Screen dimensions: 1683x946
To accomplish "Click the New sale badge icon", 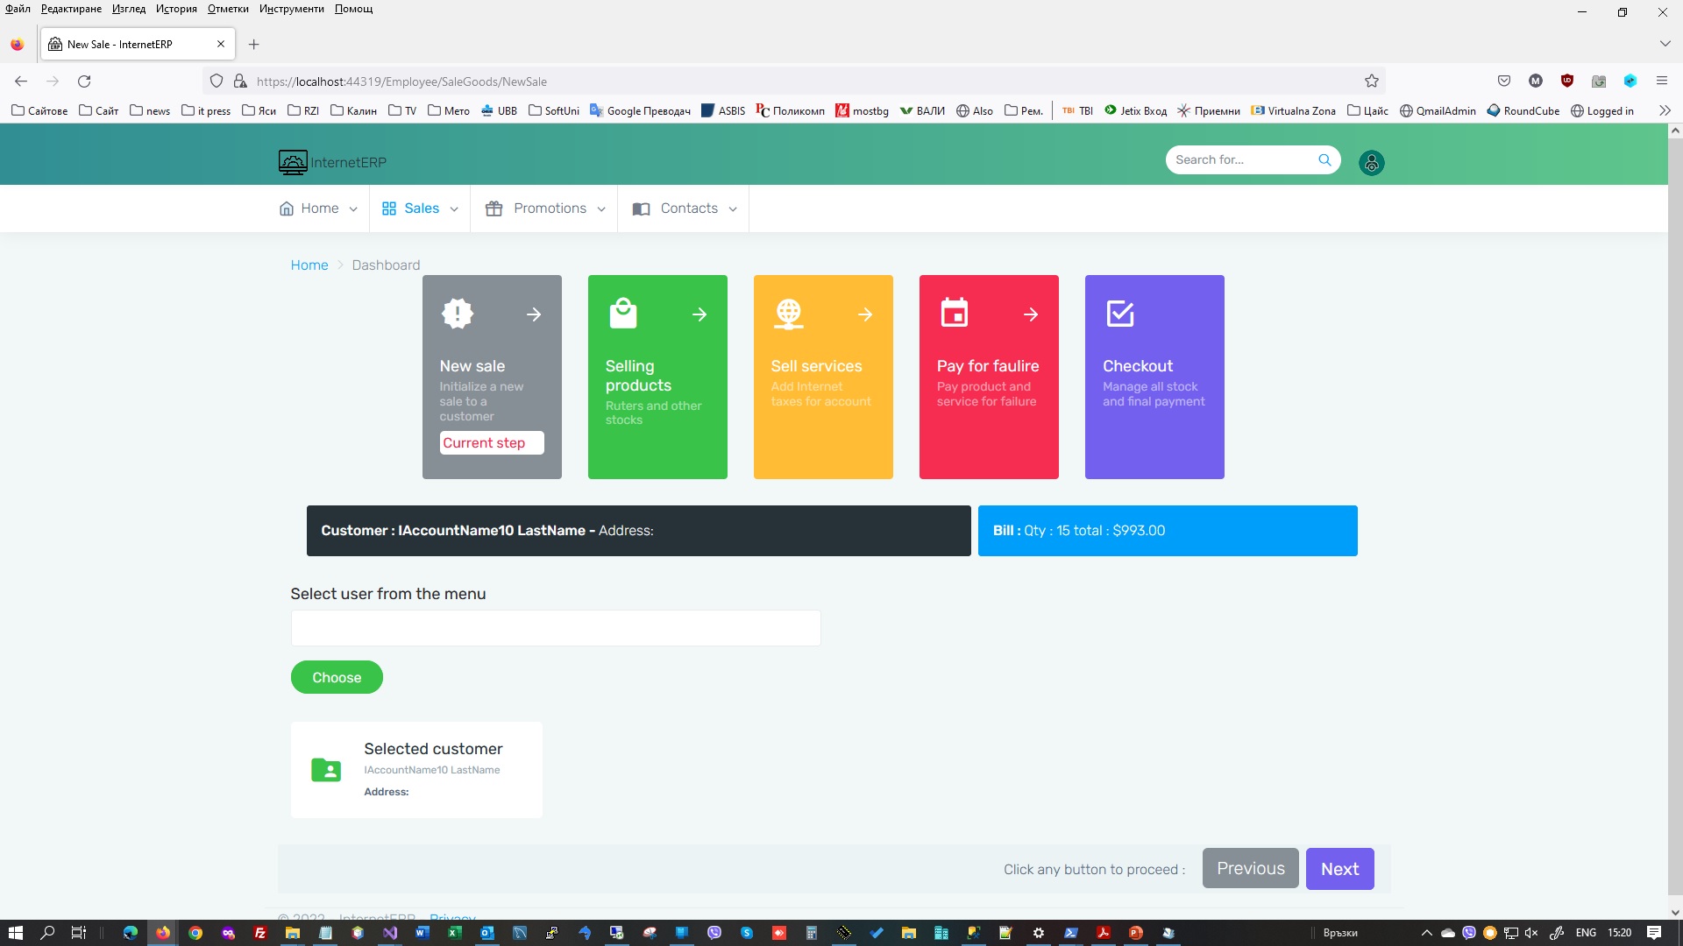I will point(458,314).
